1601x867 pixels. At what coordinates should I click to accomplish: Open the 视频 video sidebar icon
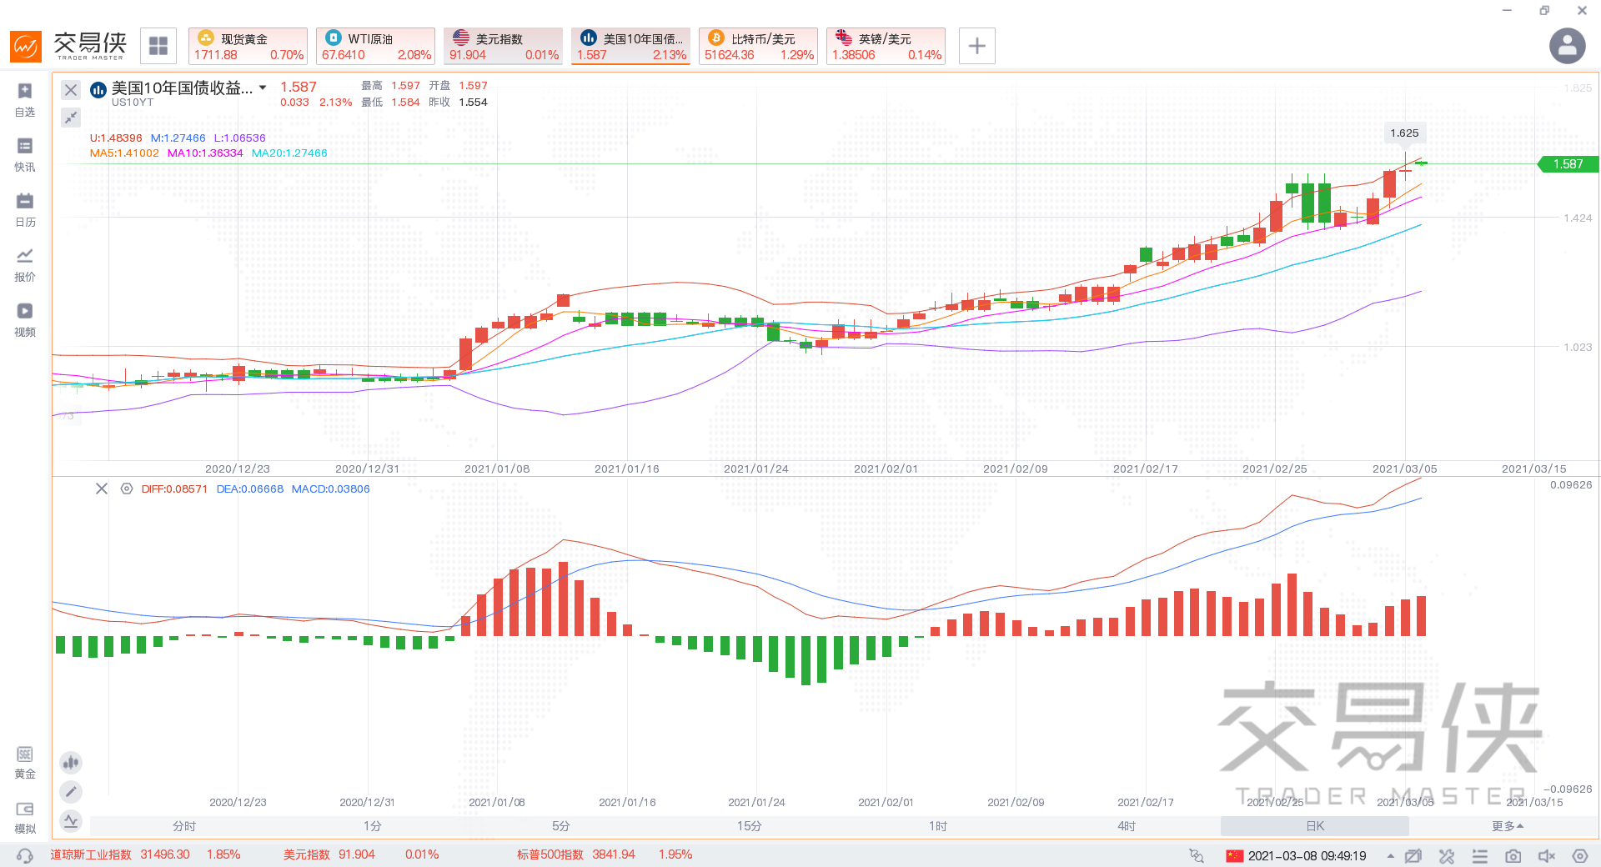(x=25, y=319)
